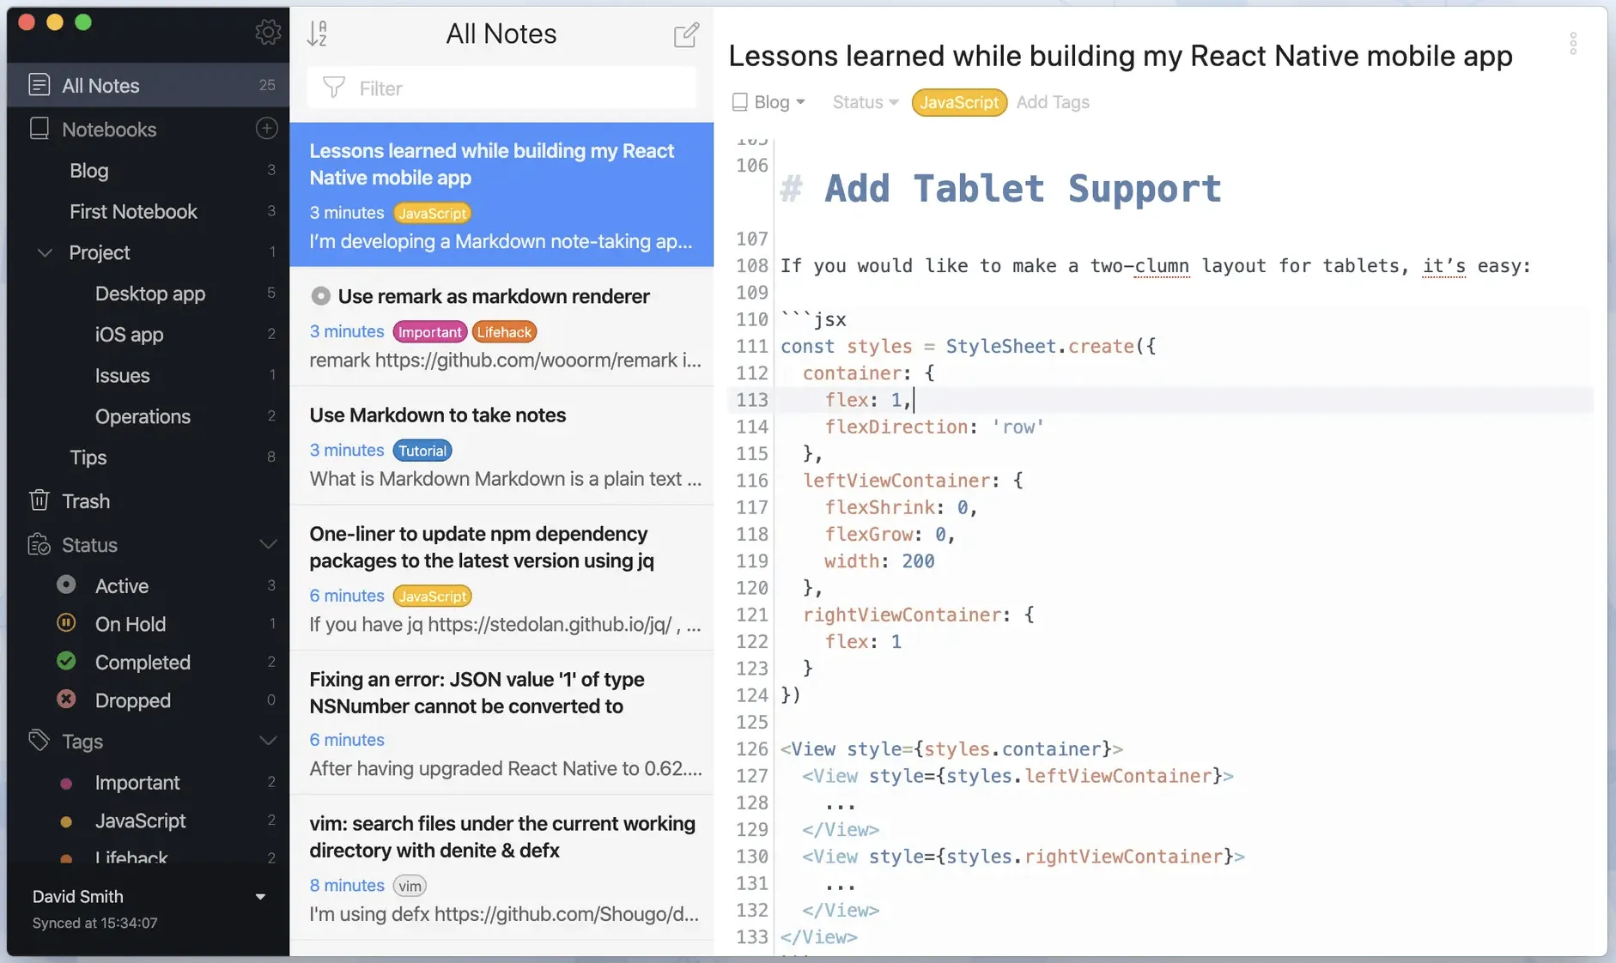This screenshot has width=1616, height=963.
Task: Create a new note with compose icon
Action: click(686, 34)
